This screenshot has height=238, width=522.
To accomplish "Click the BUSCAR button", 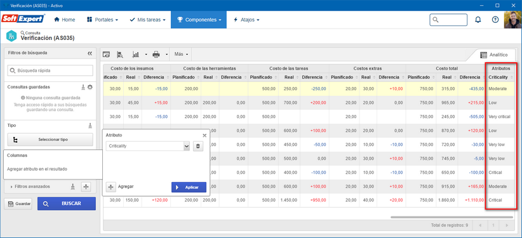I will click(67, 203).
